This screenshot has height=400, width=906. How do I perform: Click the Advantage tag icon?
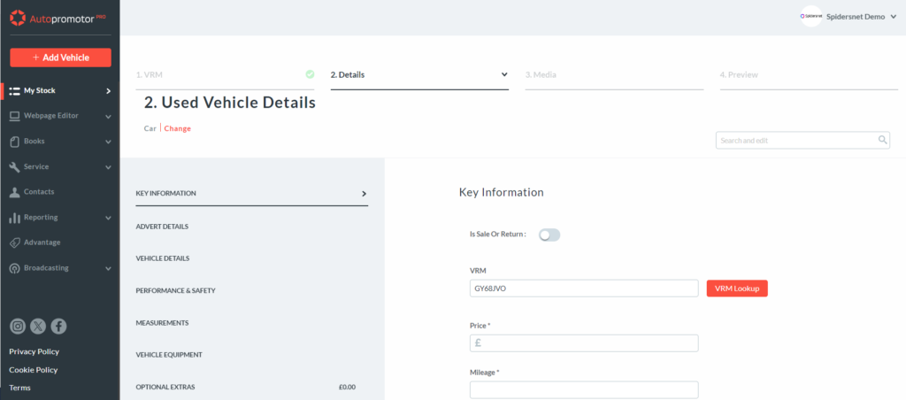pos(15,242)
